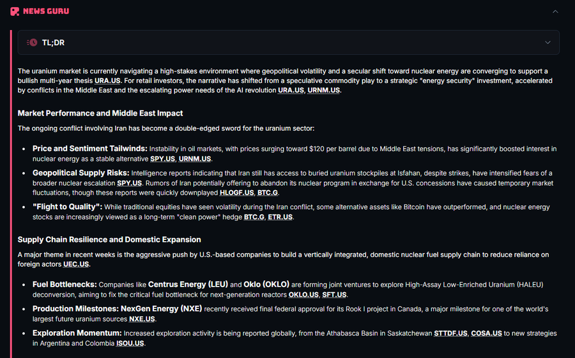Open the URNM.US link in intro paragraph
The image size is (575, 358).
pyautogui.click(x=324, y=90)
